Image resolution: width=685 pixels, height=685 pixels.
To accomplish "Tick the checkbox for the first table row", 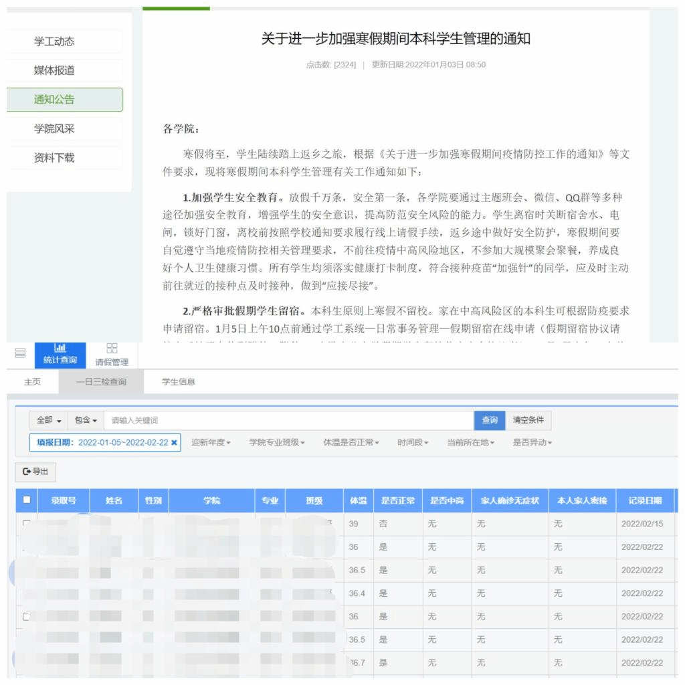I will coord(27,524).
